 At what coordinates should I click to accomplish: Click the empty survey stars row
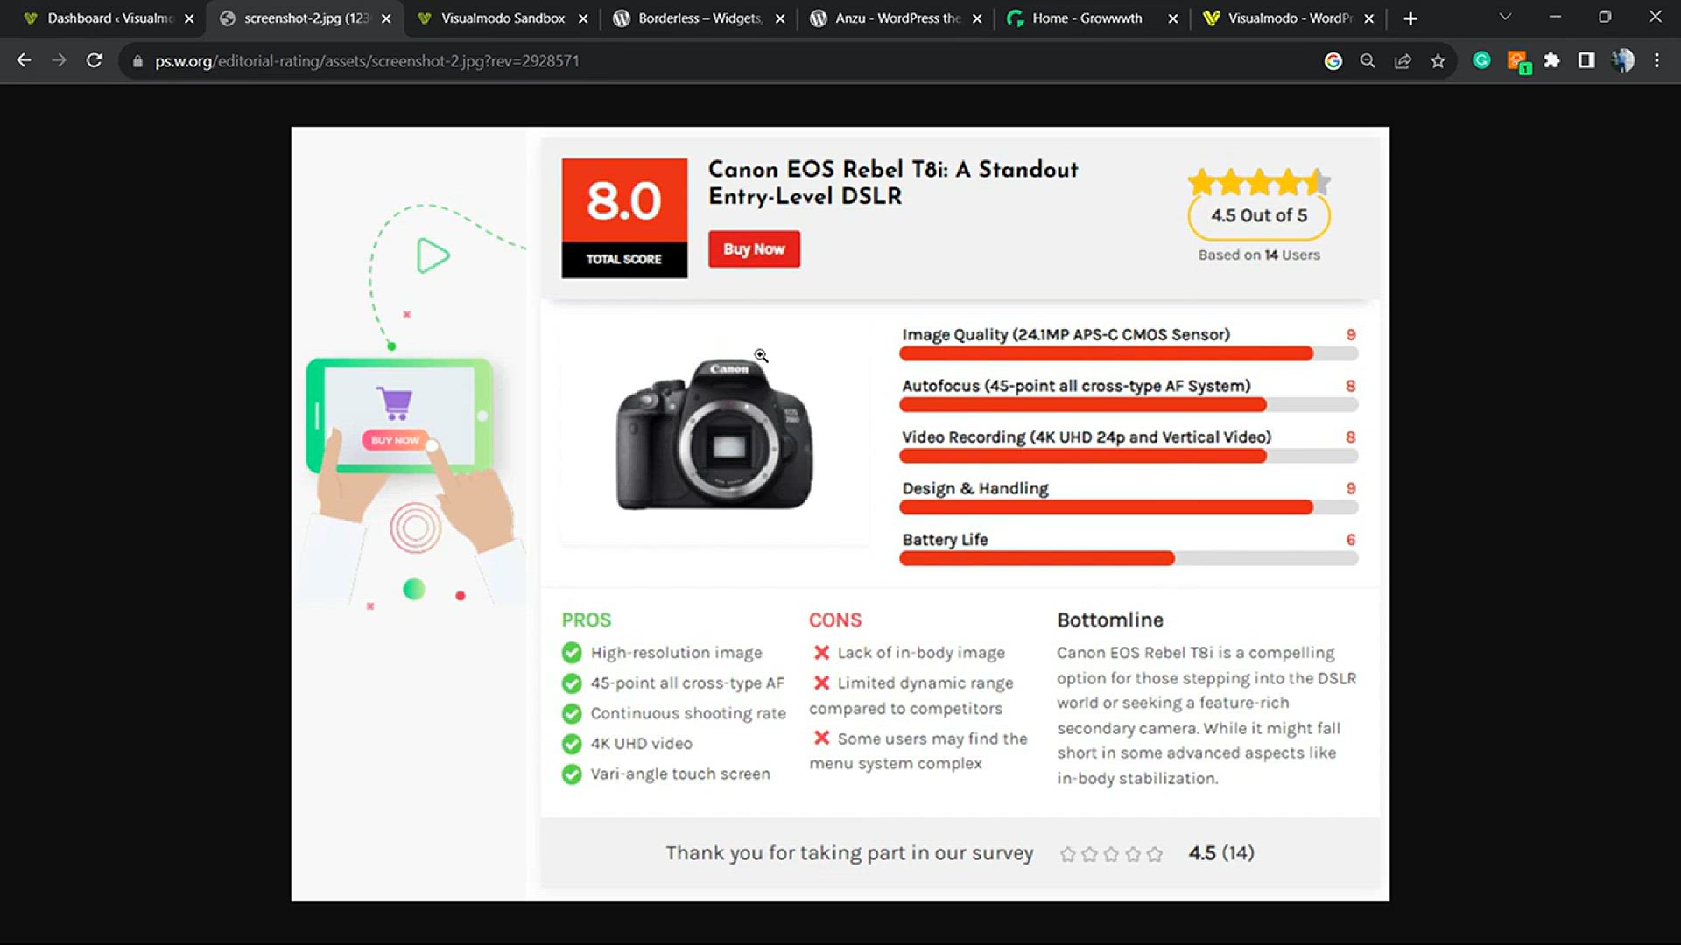point(1111,854)
